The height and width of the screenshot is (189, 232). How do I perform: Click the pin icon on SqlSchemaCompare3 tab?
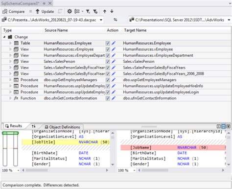click(44, 3)
